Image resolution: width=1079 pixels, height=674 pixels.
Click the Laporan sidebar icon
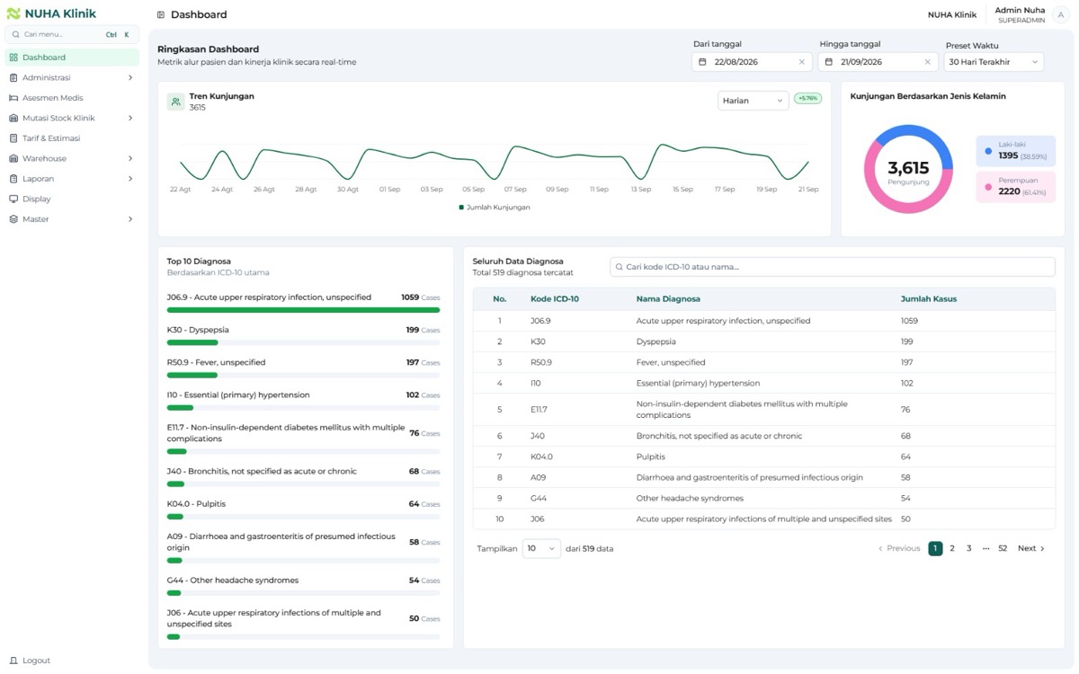[13, 179]
